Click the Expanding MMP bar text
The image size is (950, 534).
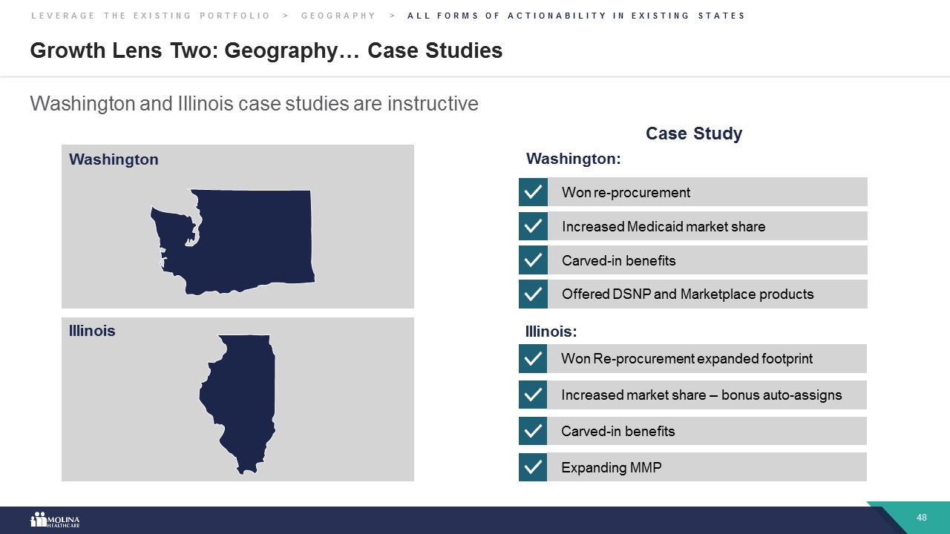[x=611, y=467]
